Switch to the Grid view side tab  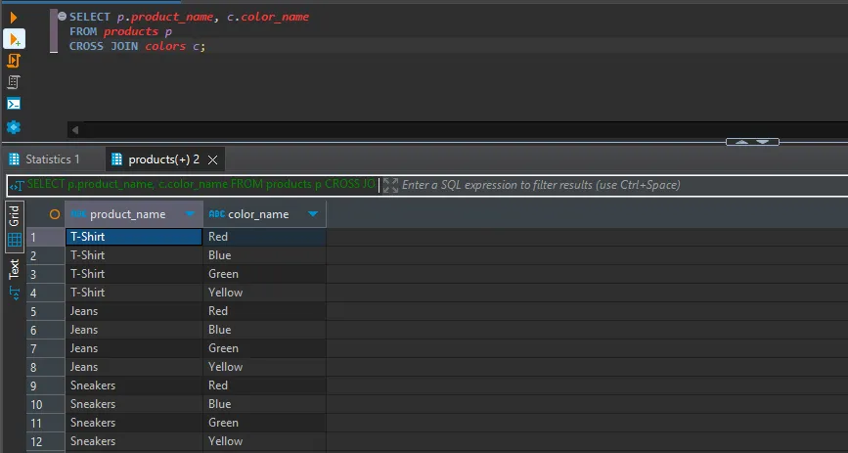coord(14,226)
